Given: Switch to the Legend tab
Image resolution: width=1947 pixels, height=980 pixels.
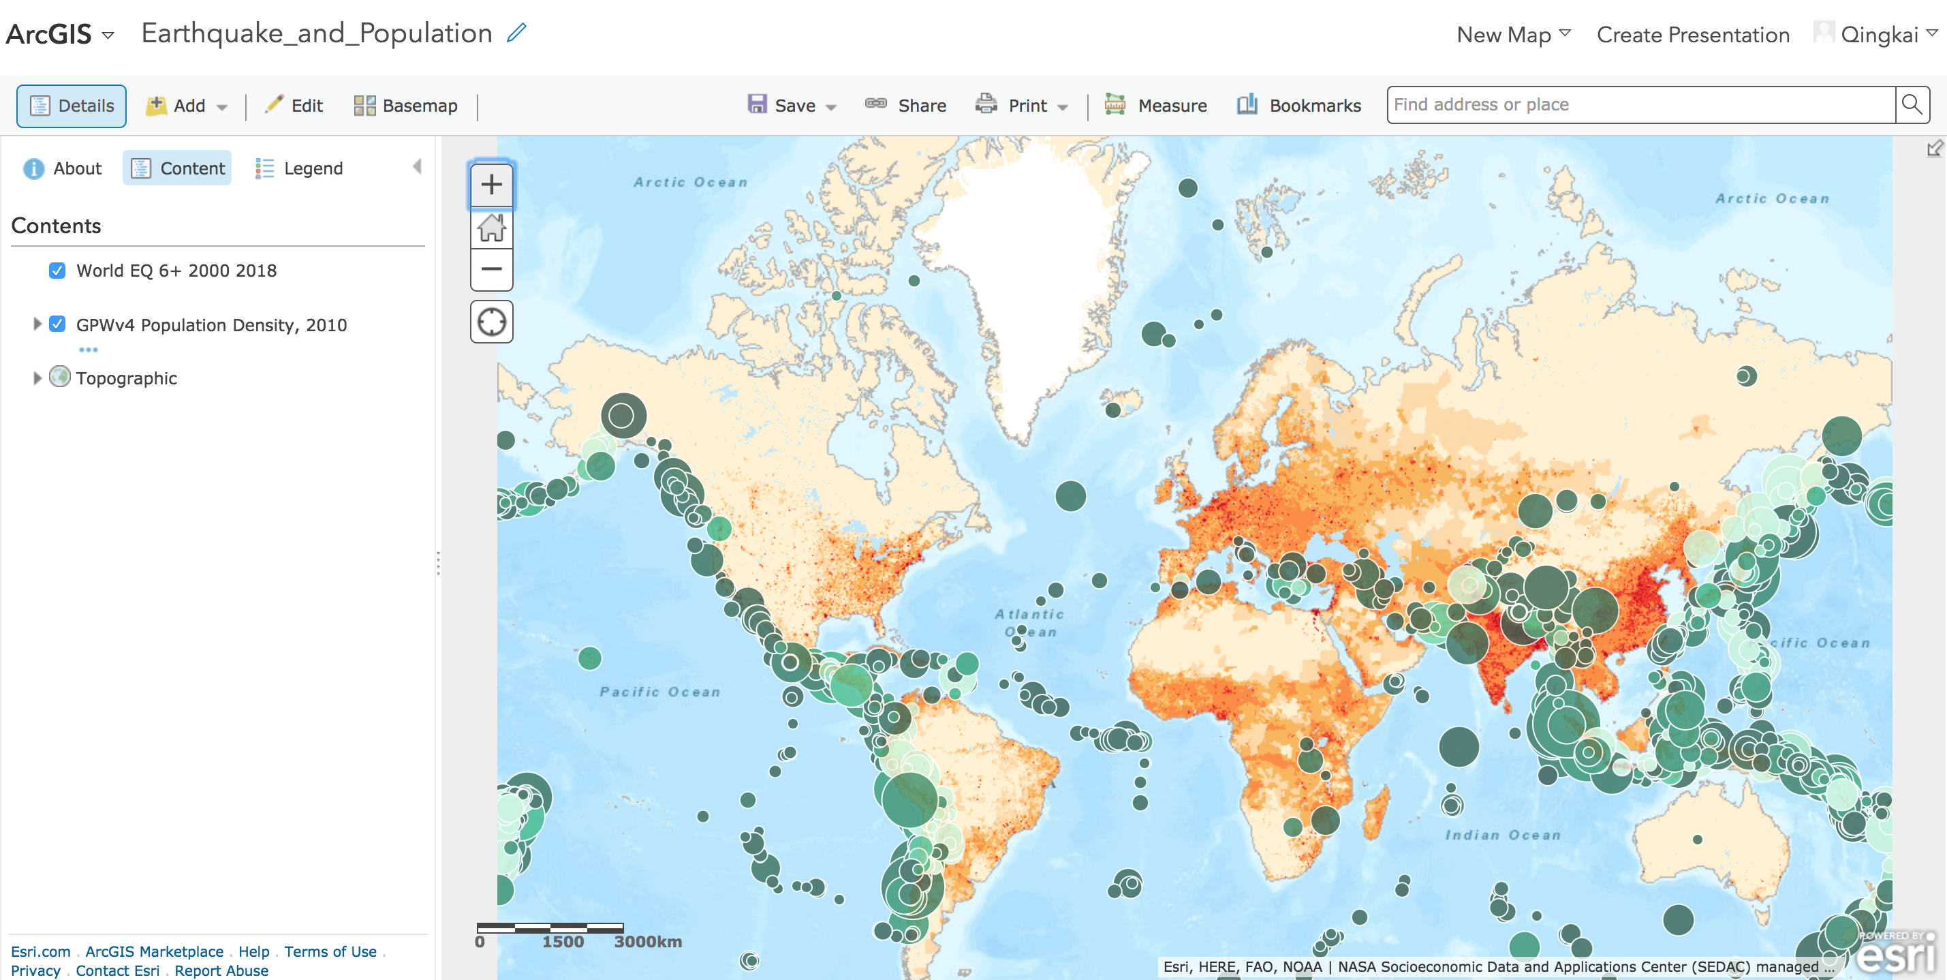Looking at the screenshot, I should [299, 168].
